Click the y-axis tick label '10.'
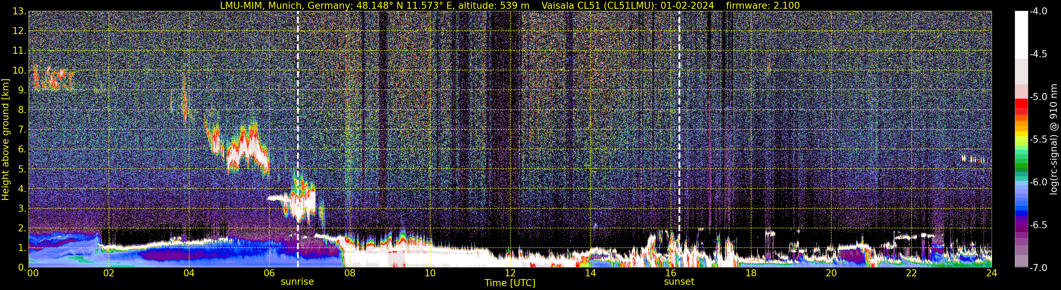 click(x=19, y=71)
